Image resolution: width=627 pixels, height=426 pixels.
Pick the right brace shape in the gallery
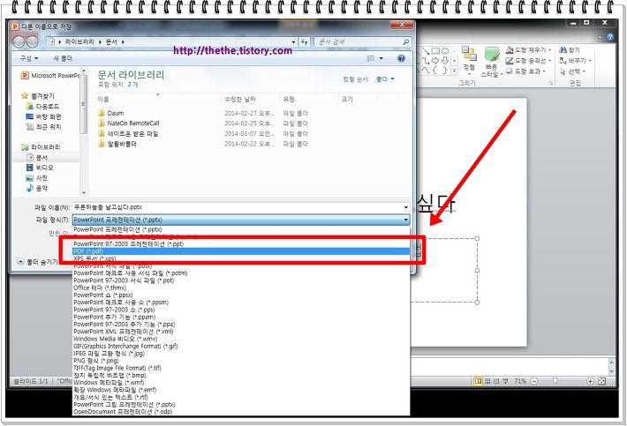point(445,71)
